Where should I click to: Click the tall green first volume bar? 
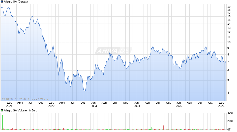click(3, 122)
